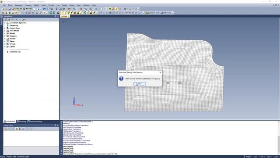
Task: Click the Save model toolbar icon
Action: [x=10, y=9]
